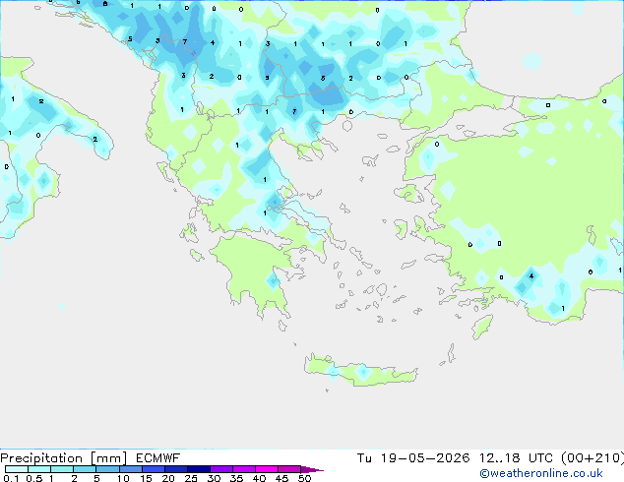Select the purple 30–35 mm swatch

(x=221, y=469)
